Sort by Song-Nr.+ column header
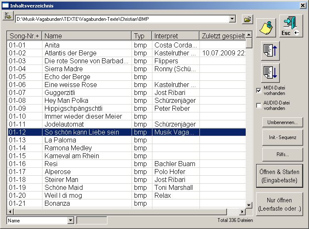This screenshot has width=309, height=229. tap(25, 36)
